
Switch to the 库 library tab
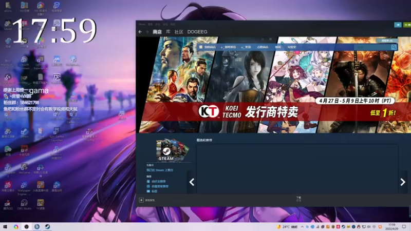coord(168,32)
